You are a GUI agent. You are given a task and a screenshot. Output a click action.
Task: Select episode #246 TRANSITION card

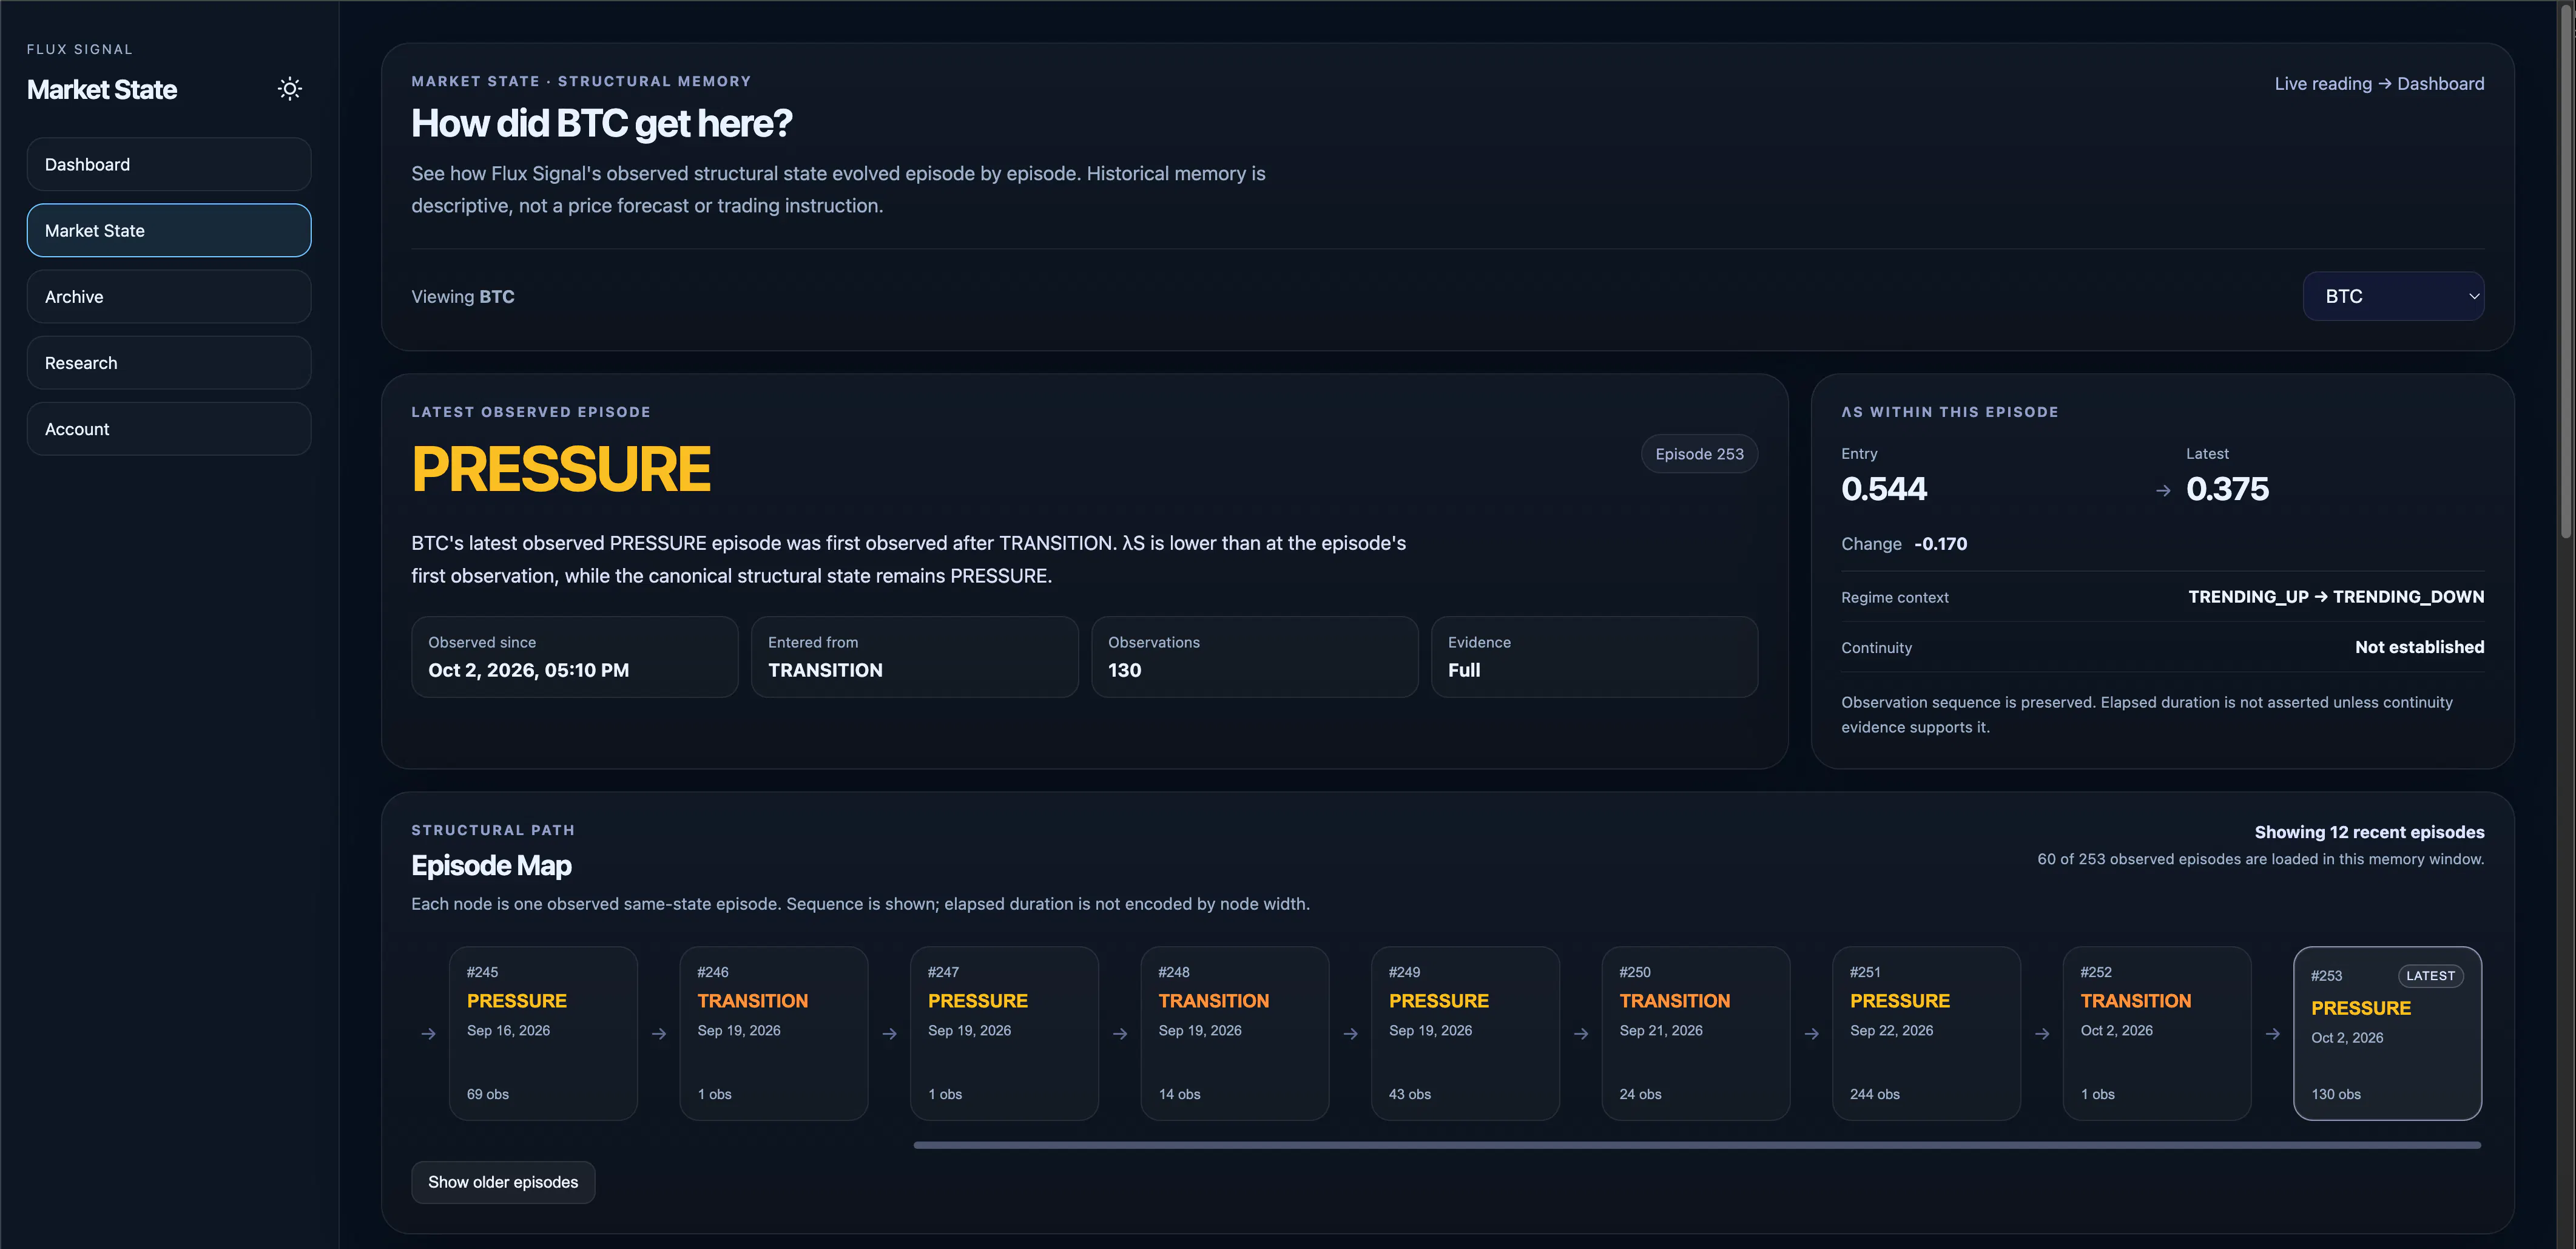tap(774, 1033)
